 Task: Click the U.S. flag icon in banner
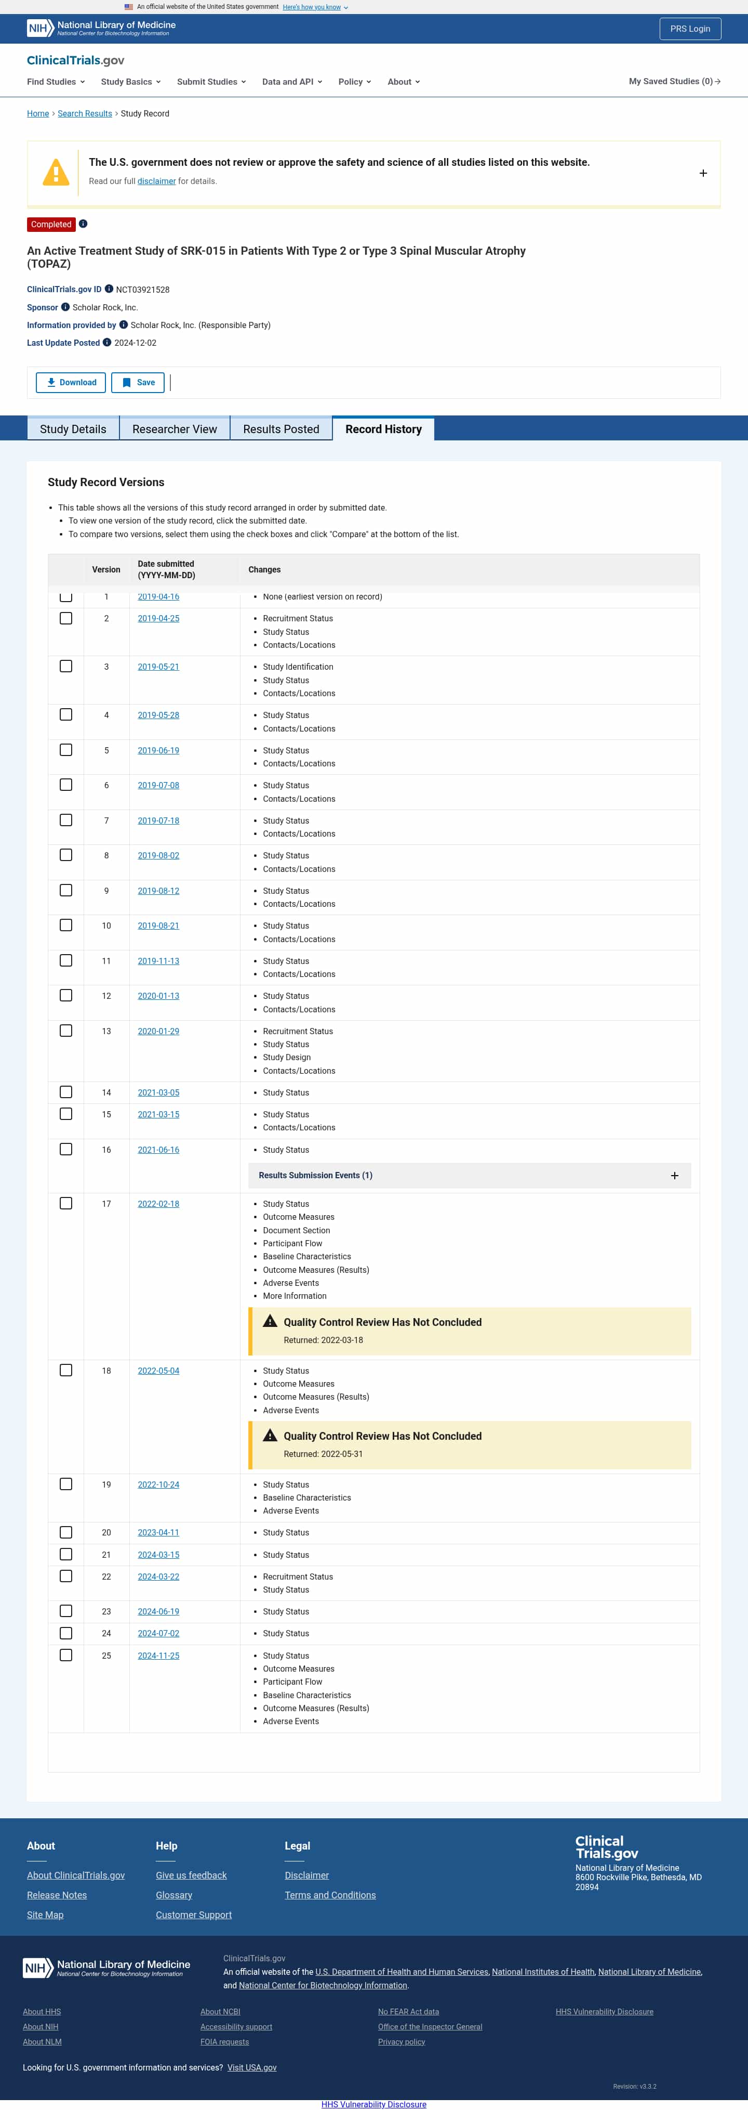point(128,7)
